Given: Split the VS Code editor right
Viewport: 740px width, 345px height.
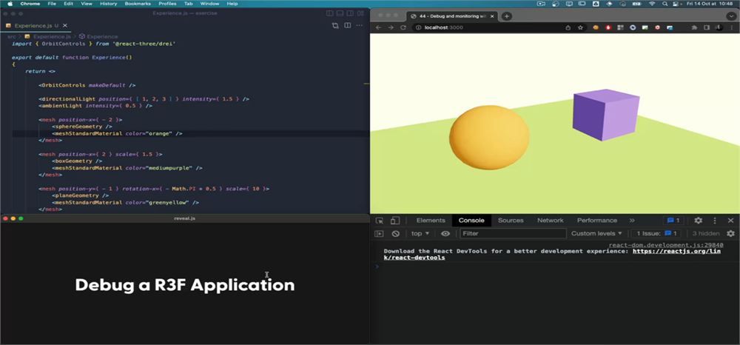Looking at the screenshot, I should pos(347,25).
